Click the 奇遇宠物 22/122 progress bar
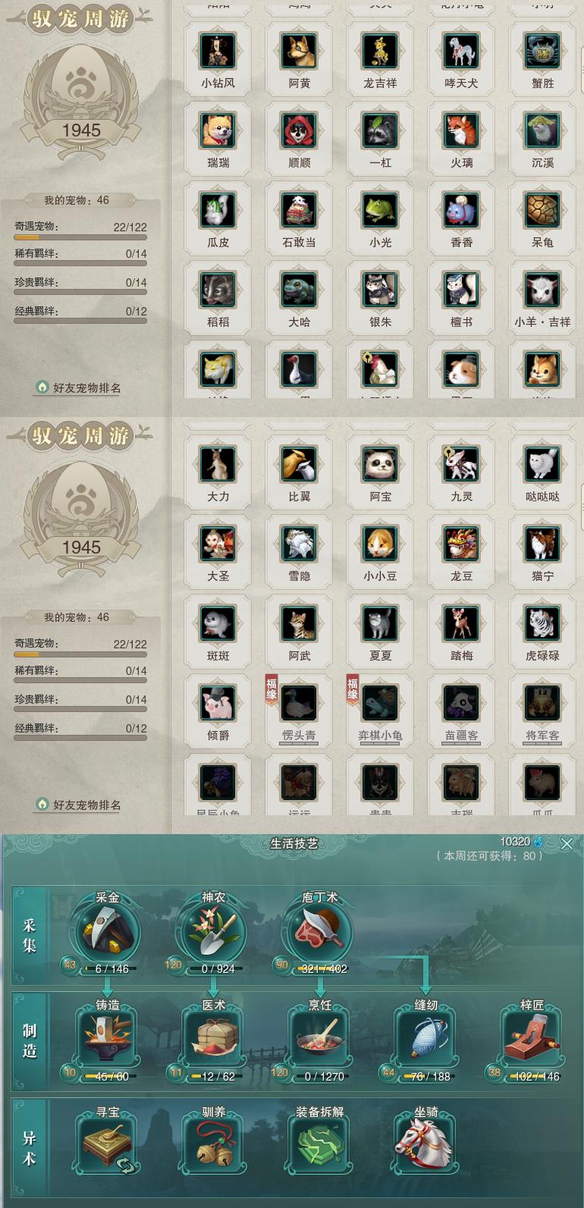The width and height of the screenshot is (584, 1208). click(80, 237)
